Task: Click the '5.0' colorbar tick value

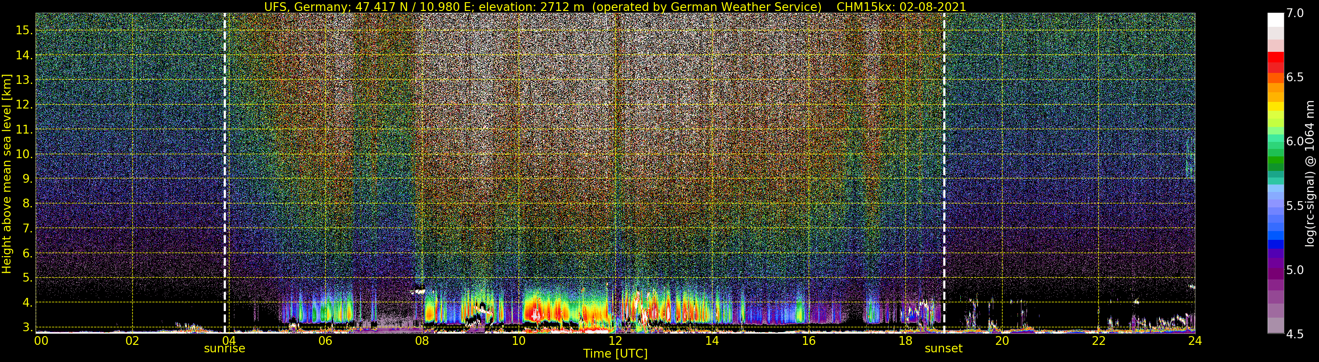Action: pyautogui.click(x=1295, y=270)
